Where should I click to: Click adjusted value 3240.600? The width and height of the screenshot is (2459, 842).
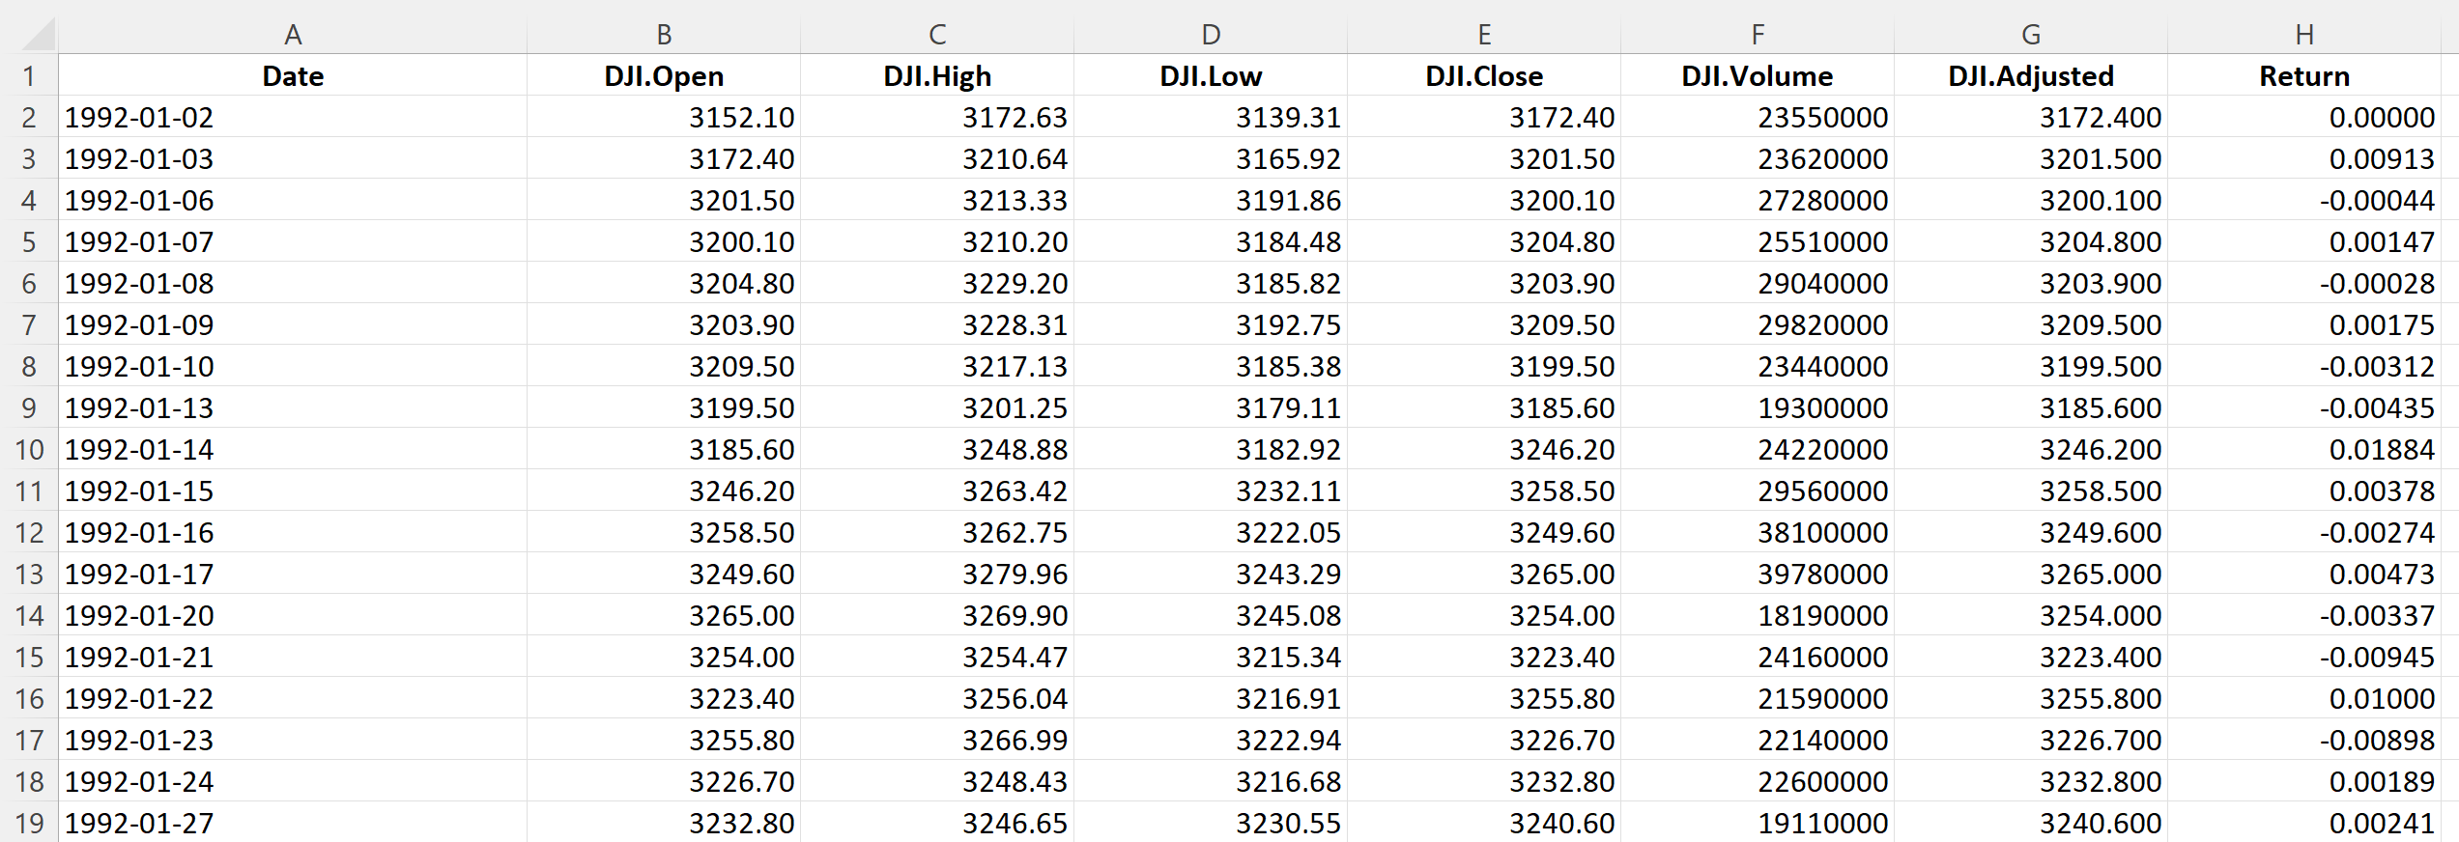pyautogui.click(x=2031, y=823)
